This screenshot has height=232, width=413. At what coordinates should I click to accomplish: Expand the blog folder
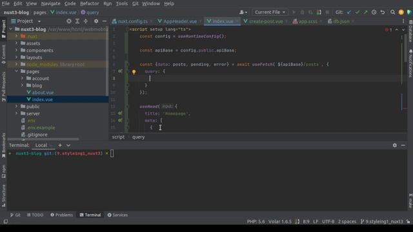(22, 86)
